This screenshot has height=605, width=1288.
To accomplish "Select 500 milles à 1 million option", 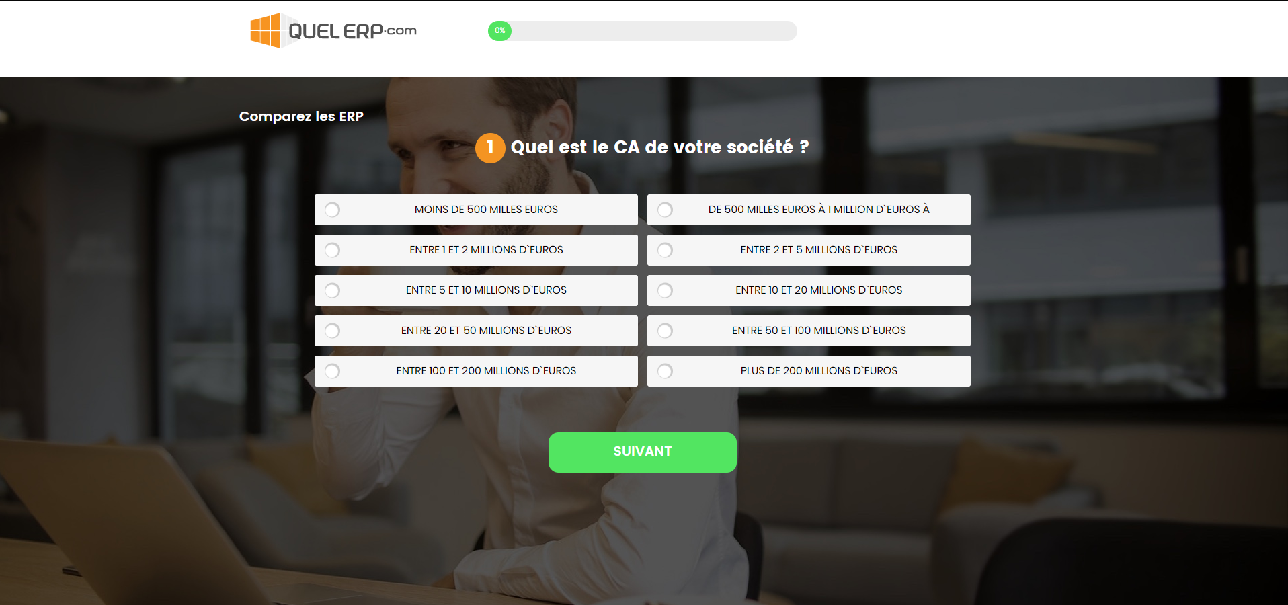I will point(809,210).
